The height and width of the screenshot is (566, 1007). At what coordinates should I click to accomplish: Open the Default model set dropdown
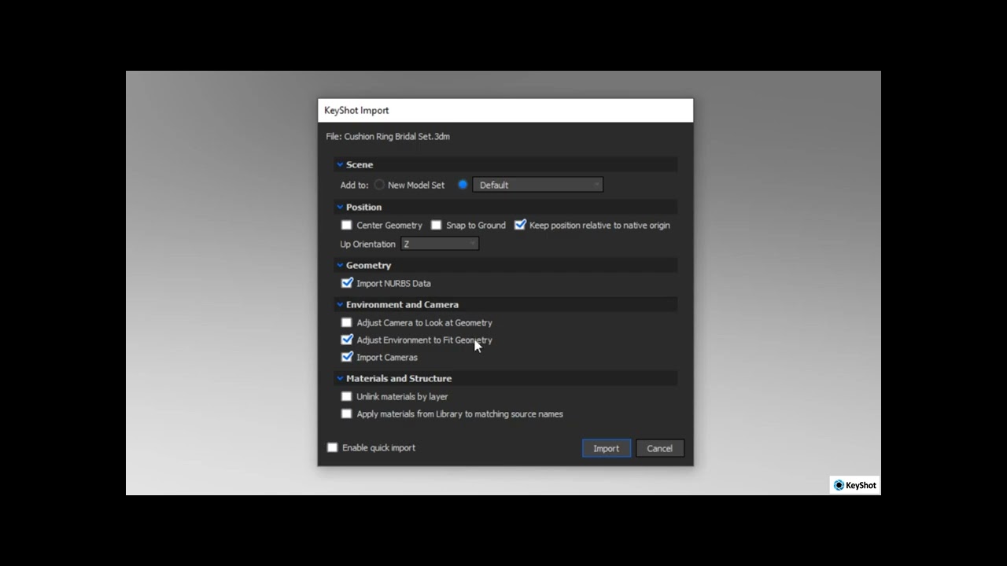pyautogui.click(x=538, y=185)
